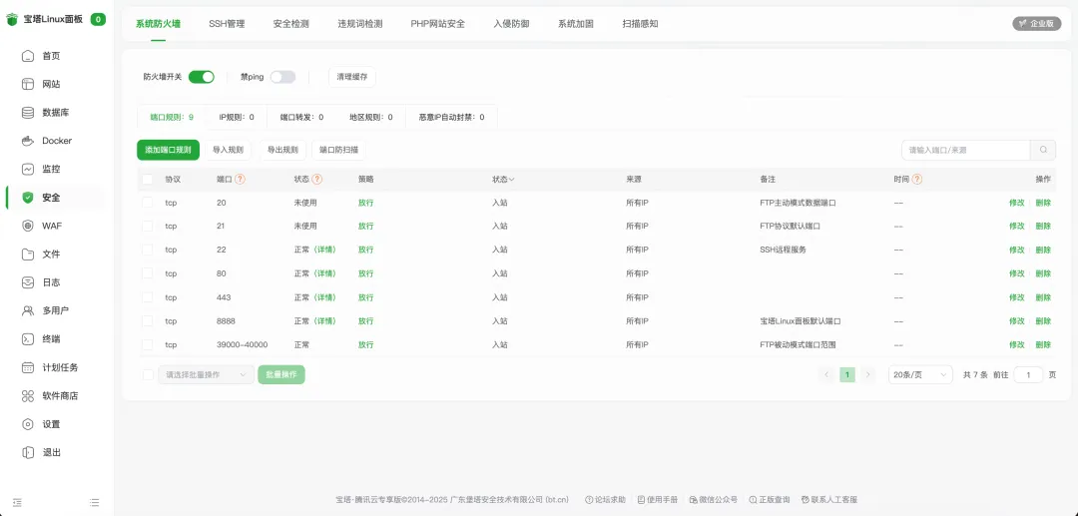1078x516 pixels.
Task: Enable the 禁ping toggle
Action: pyautogui.click(x=282, y=77)
